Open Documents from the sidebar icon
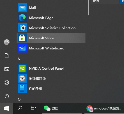The width and height of the screenshot is (124, 114). tap(7, 56)
